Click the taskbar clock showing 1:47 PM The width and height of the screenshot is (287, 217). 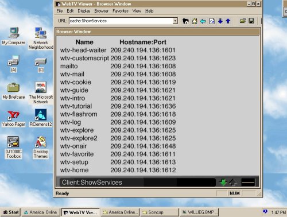click(278, 212)
